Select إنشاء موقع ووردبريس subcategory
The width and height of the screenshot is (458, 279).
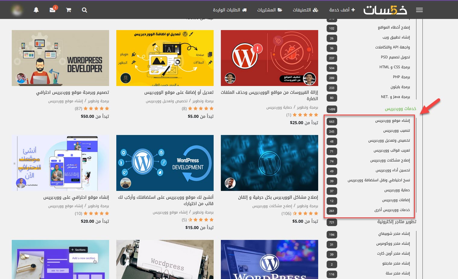pyautogui.click(x=392, y=121)
